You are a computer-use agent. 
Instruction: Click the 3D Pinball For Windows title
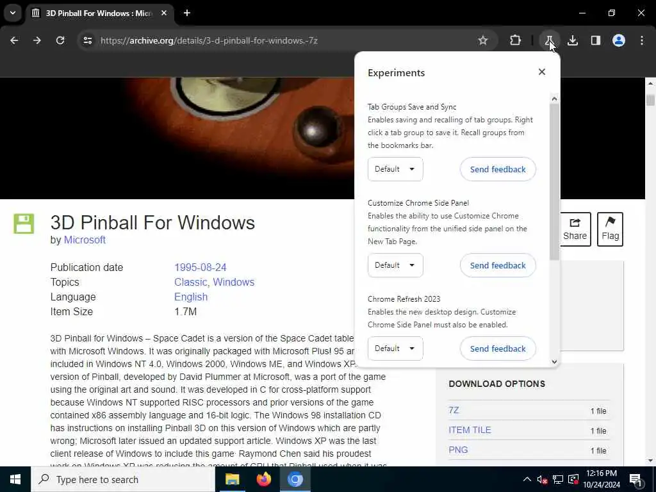click(152, 222)
